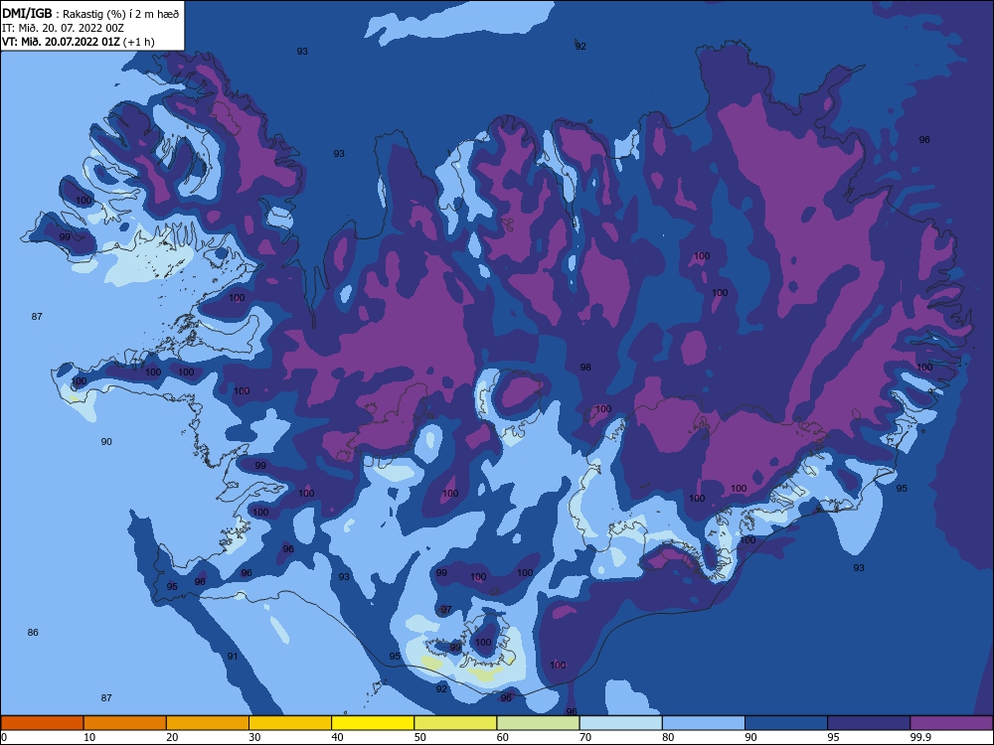Select the '60' label on the color scale
The height and width of the screenshot is (745, 994).
(503, 737)
